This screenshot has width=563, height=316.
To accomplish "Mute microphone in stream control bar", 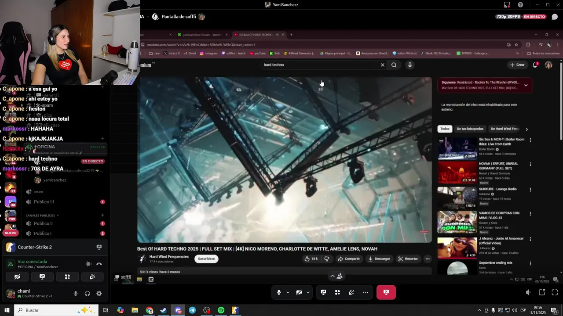I will 279,292.
